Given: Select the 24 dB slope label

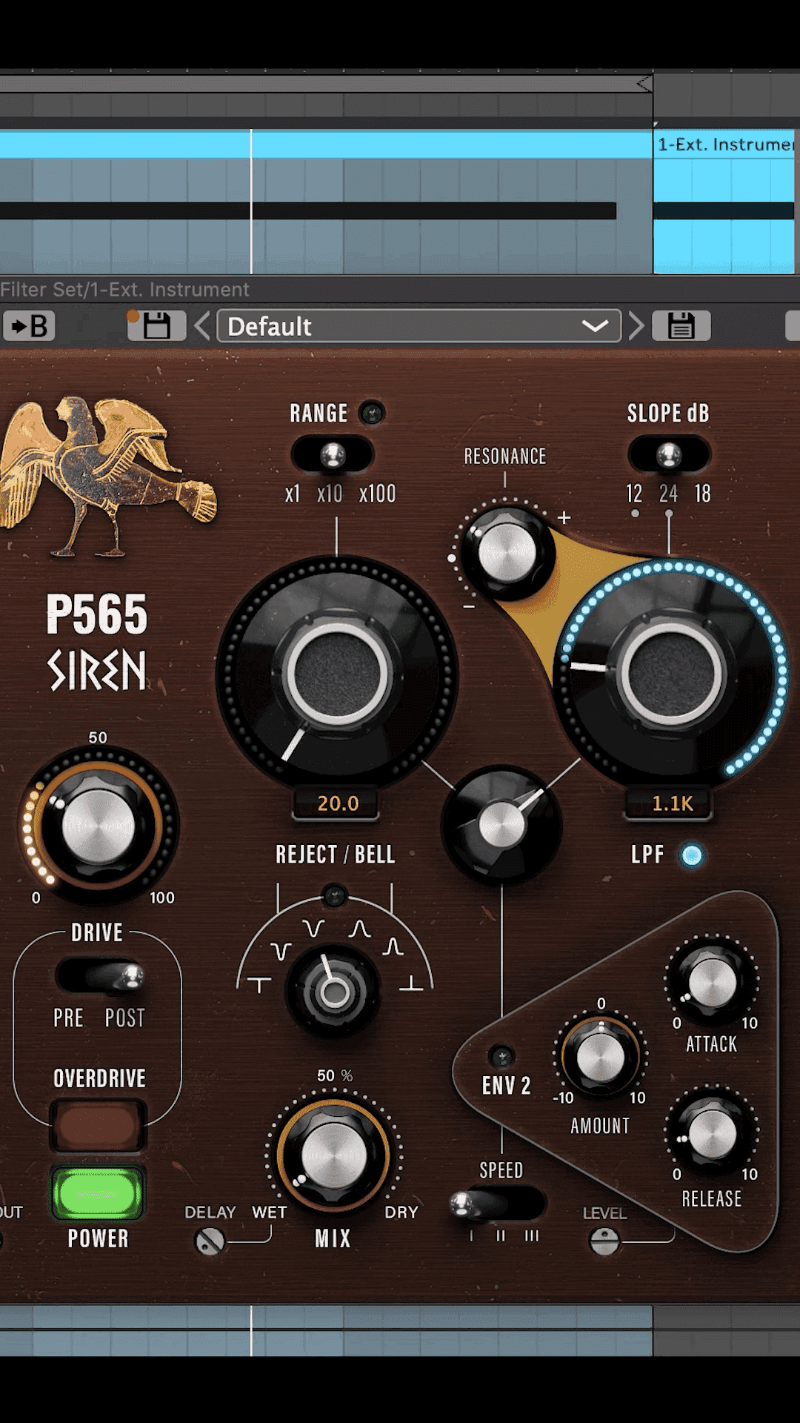Looking at the screenshot, I should click(x=669, y=494).
